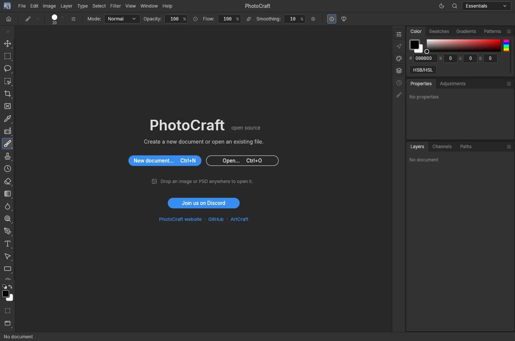Toggle the butterfly symmetry option
The width and height of the screenshot is (515, 341).
[344, 19]
